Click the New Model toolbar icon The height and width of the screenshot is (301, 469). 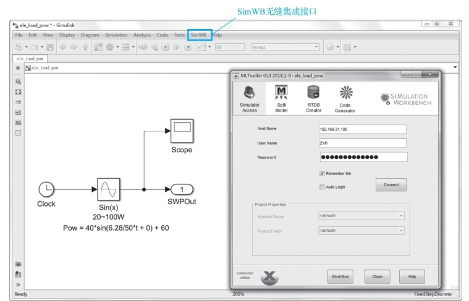coord(19,47)
